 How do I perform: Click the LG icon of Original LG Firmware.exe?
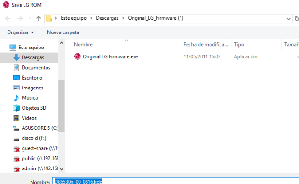pos(78,56)
